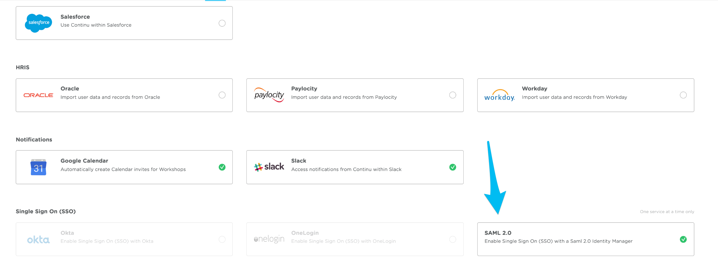The image size is (718, 267).
Task: Click the Okta card title
Action: [x=67, y=233]
